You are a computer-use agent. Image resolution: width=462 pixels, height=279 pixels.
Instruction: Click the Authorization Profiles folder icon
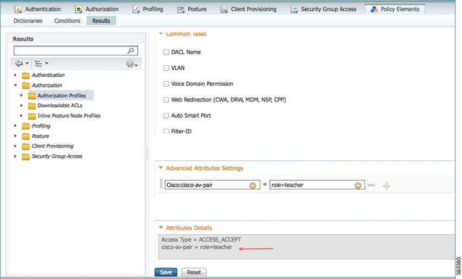[x=32, y=96]
